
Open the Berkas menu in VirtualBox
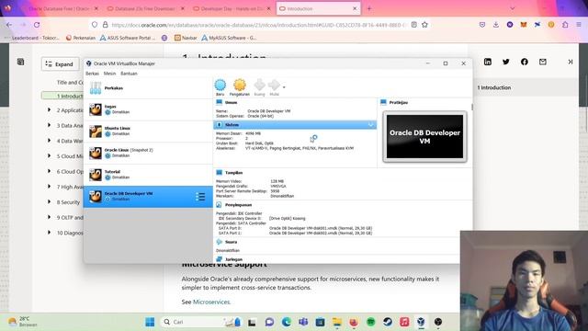(x=92, y=74)
